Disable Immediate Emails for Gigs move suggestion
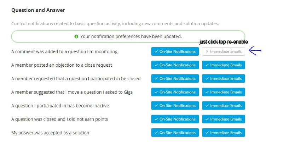Viewport: 283px width, 150px height. coord(224,92)
